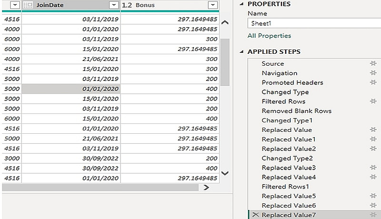Image resolution: width=381 pixels, height=219 pixels.
Task: Select the Changed Type step
Action: click(285, 92)
